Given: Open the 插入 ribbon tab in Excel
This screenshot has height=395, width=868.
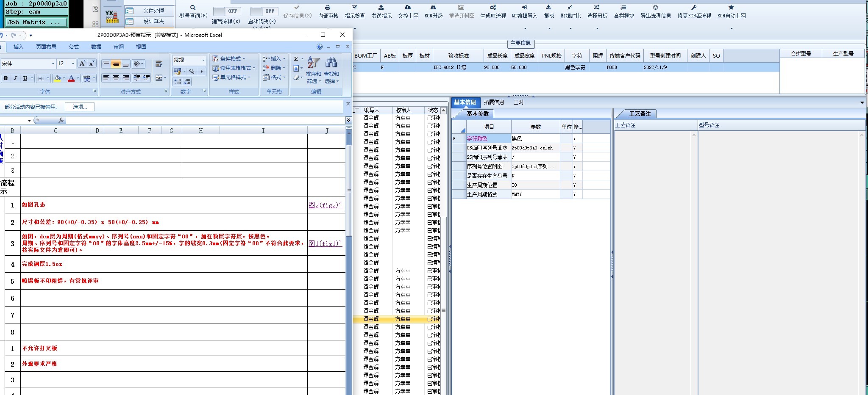Looking at the screenshot, I should coord(18,47).
